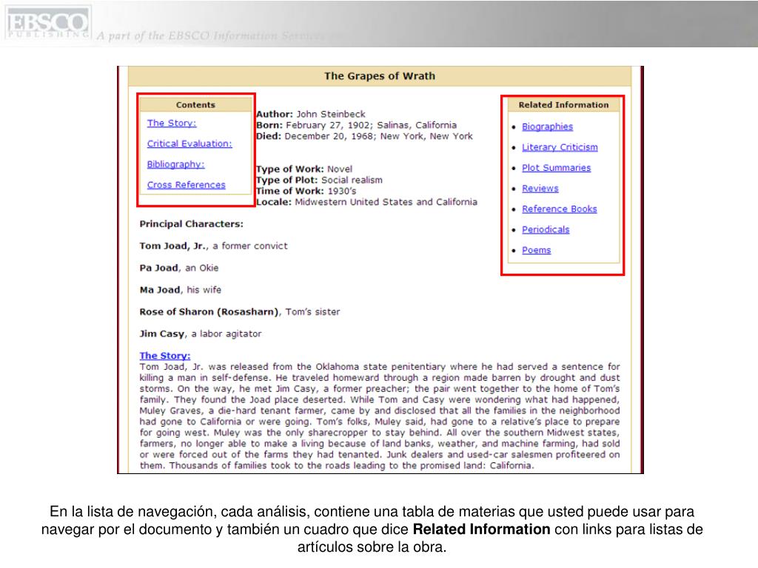Jump to Critical Evaluation section
758x568 pixels.
189,144
